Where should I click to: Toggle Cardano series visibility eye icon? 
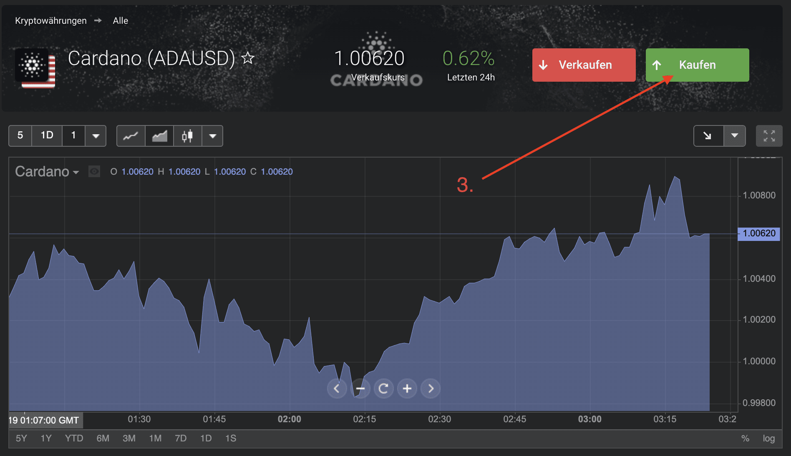click(x=94, y=172)
